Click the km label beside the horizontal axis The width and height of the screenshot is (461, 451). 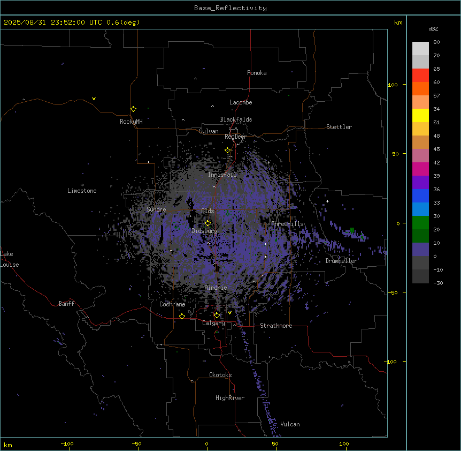click(7, 445)
